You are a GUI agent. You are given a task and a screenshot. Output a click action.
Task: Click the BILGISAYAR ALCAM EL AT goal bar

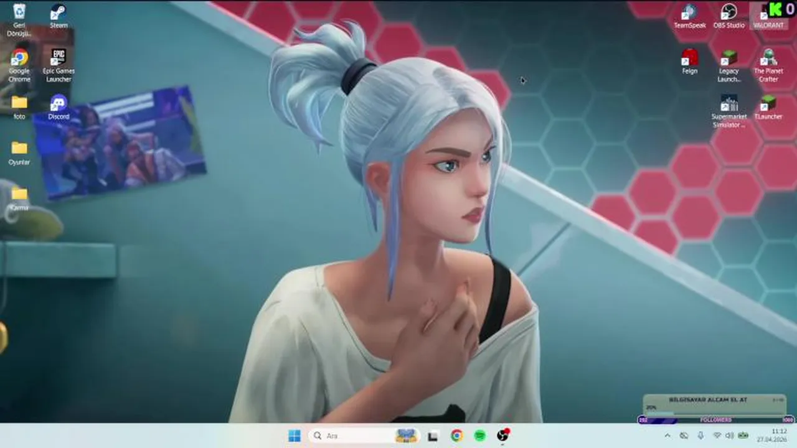point(714,404)
